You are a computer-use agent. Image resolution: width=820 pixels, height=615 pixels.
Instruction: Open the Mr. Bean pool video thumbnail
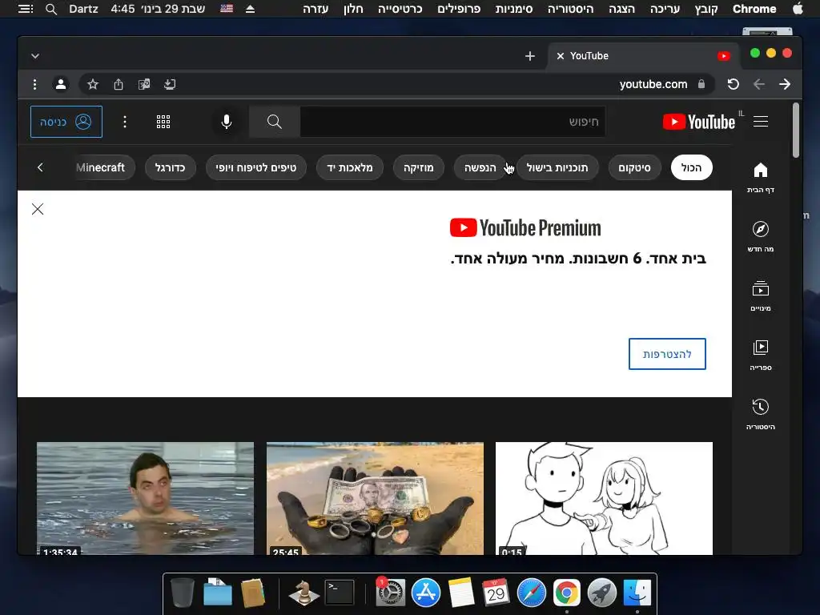146,498
